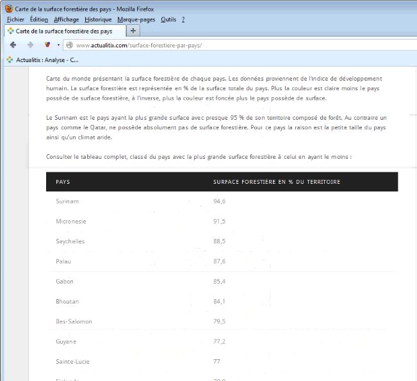
Task: Open the Fichier menu
Action: click(15, 19)
